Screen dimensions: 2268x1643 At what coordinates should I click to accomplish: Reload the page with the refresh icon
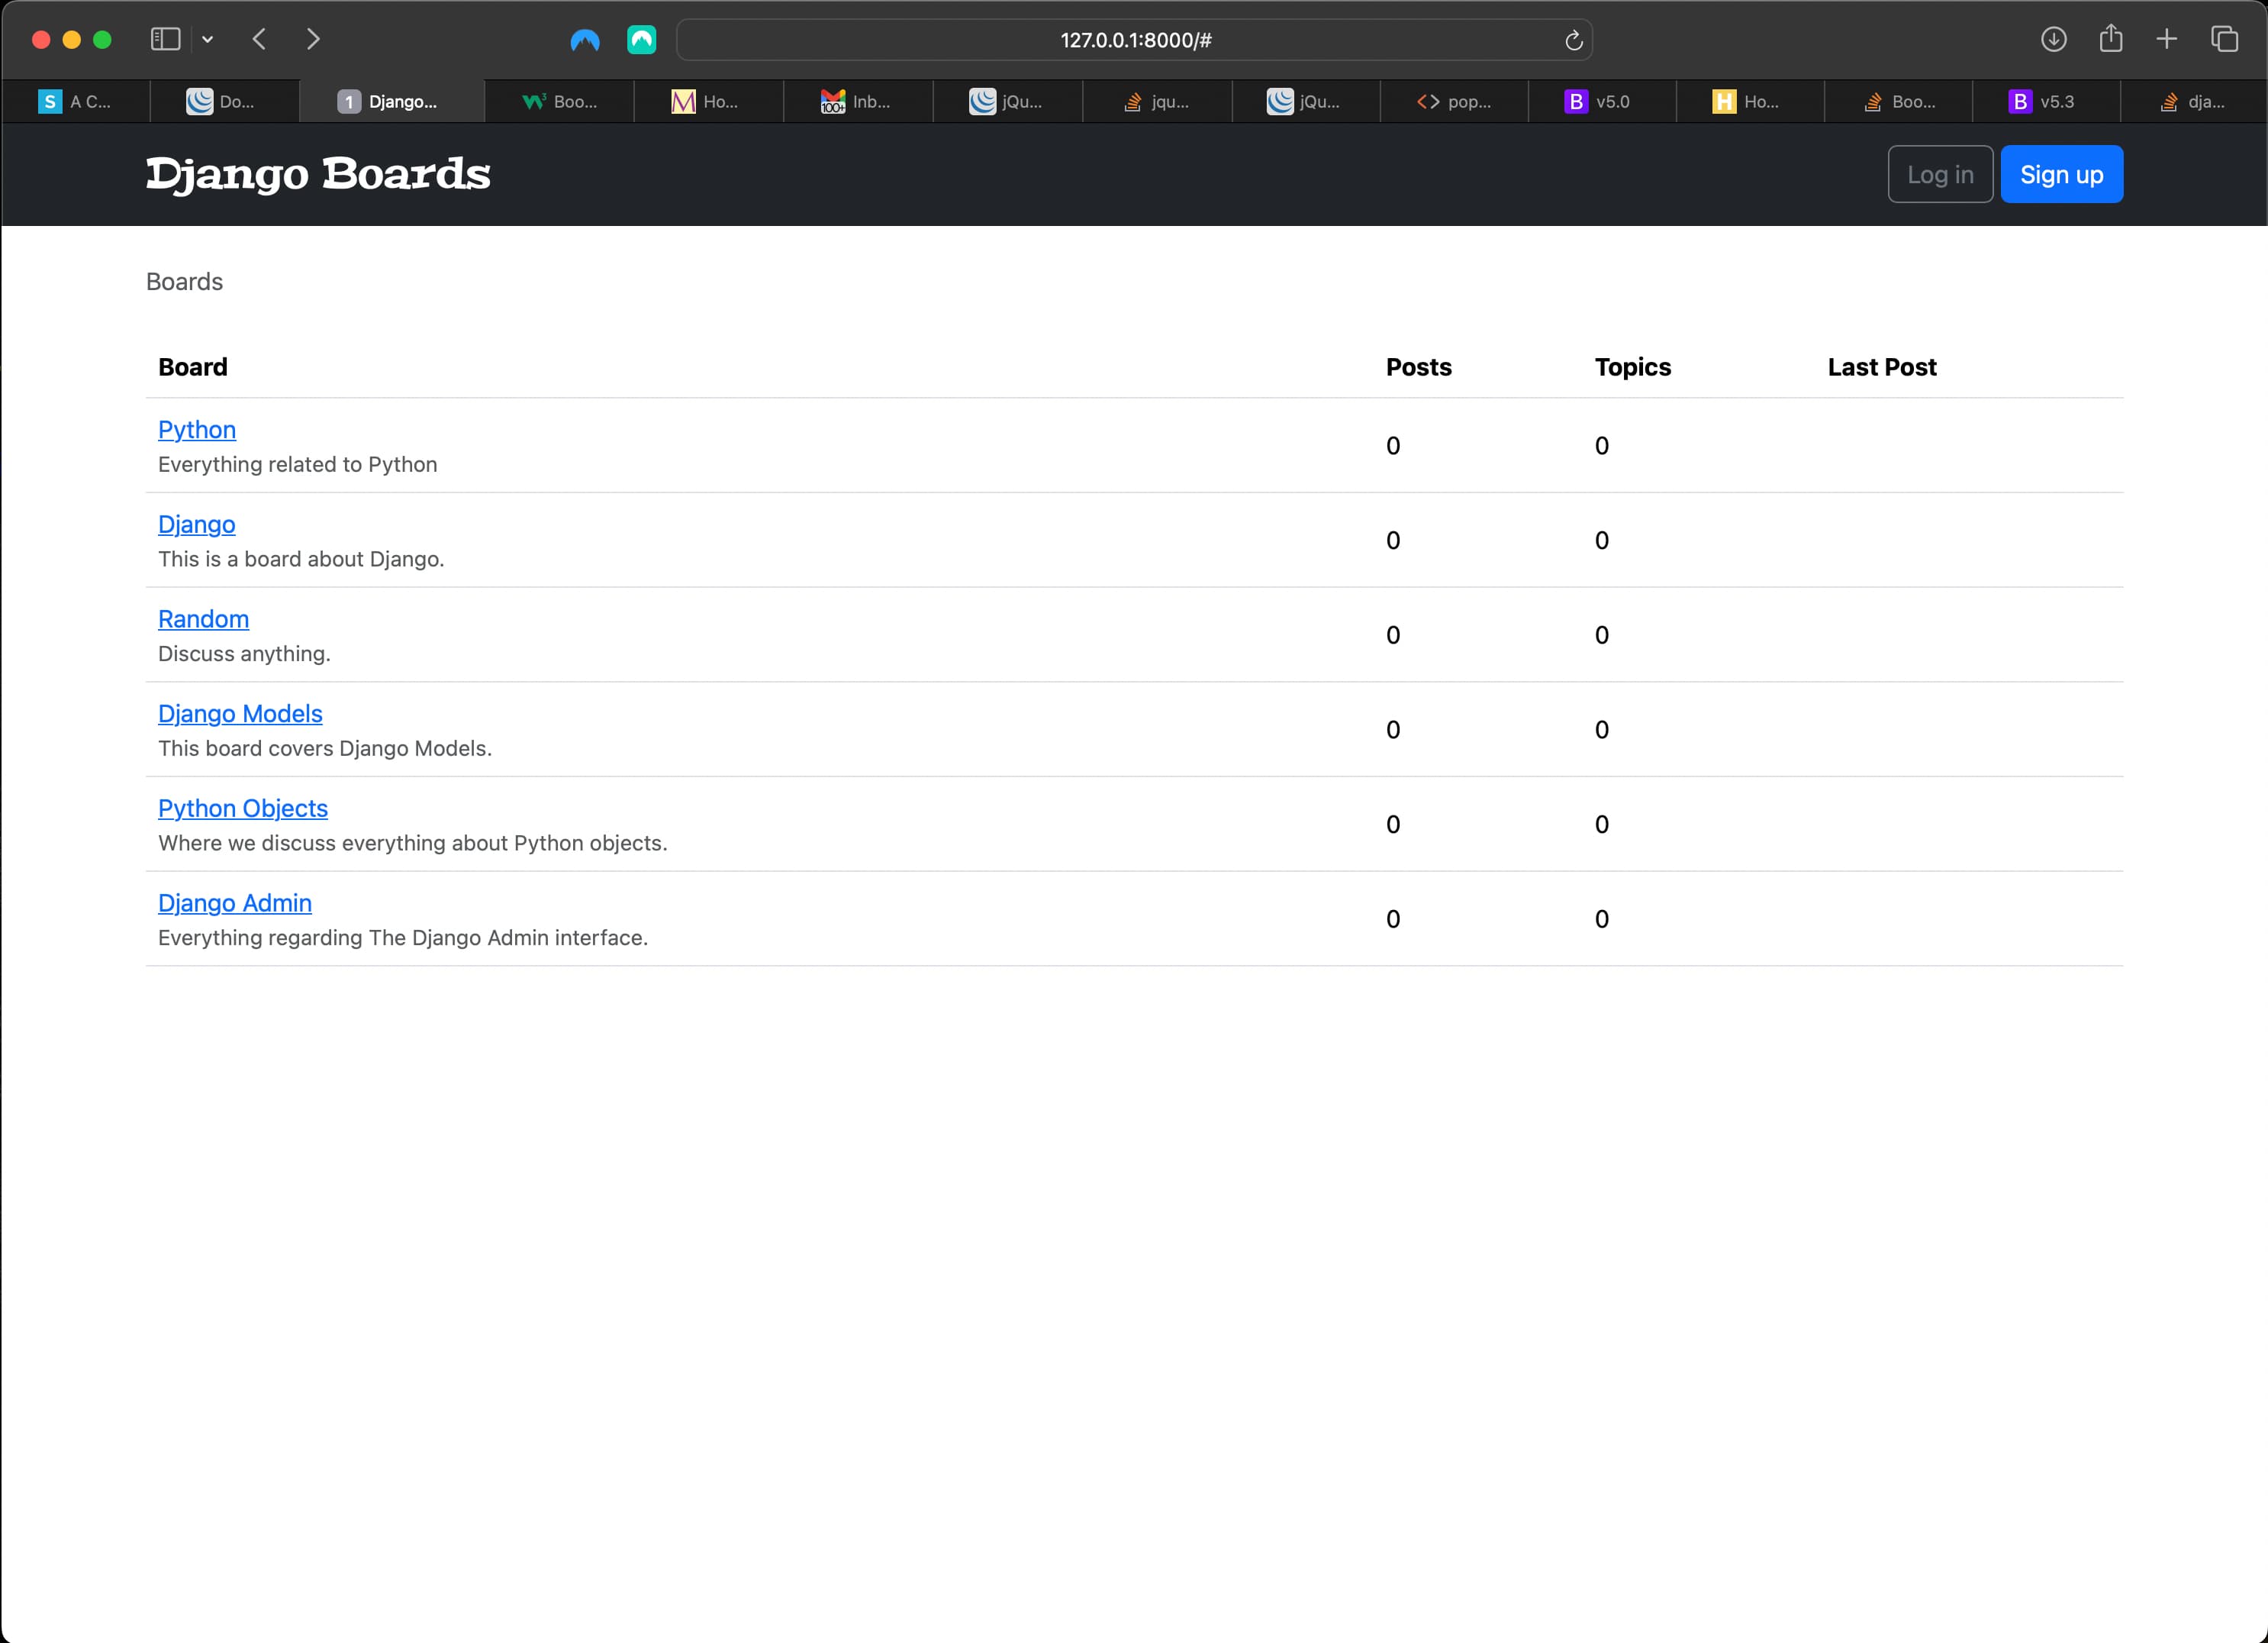pos(1573,40)
